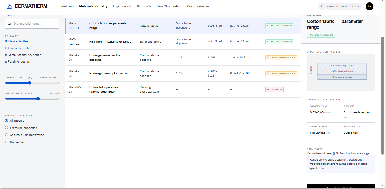Switch to the Skin Observation tab

[169, 6]
